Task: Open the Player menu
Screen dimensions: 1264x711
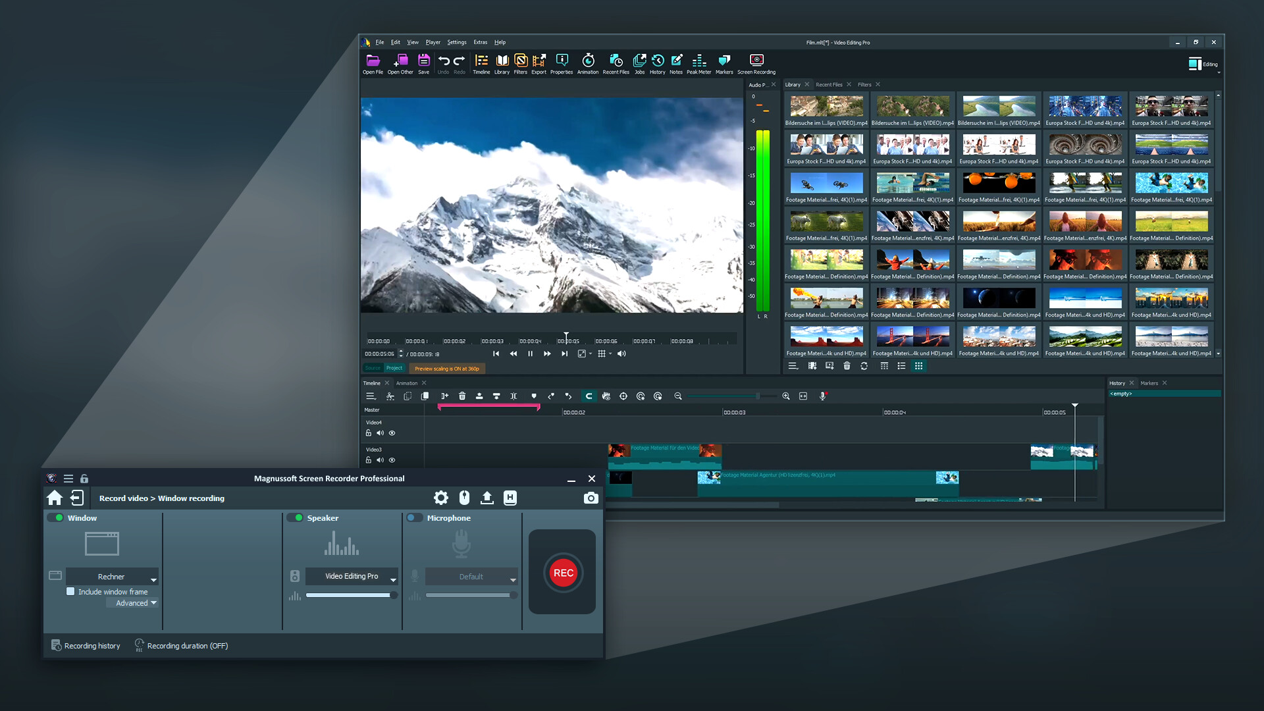Action: click(x=433, y=41)
